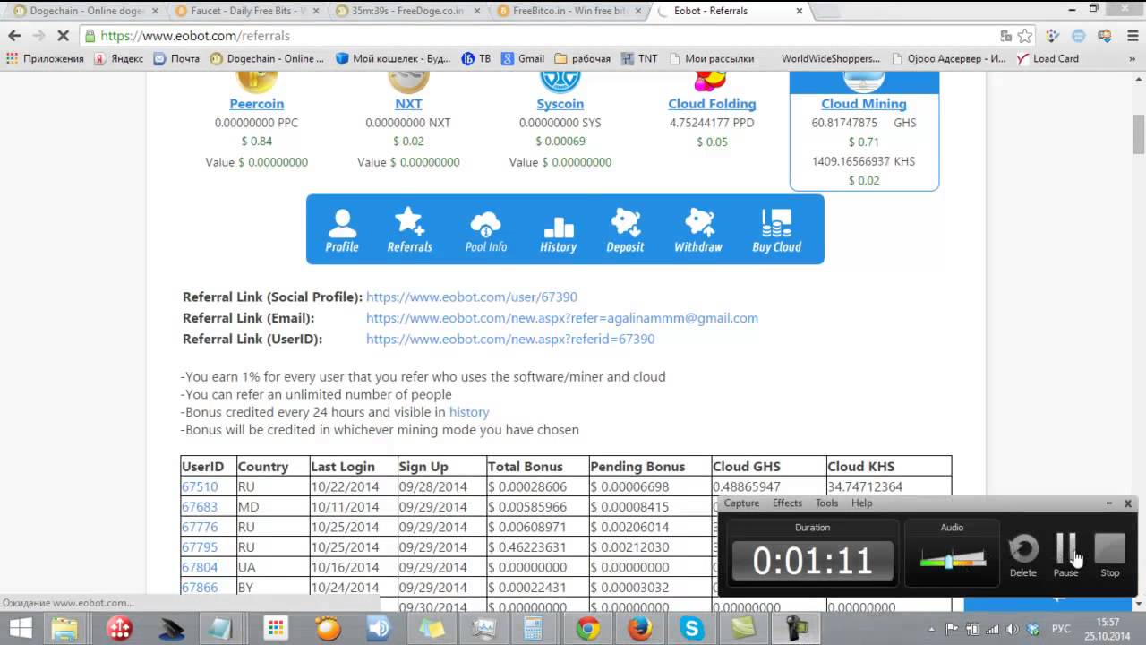Open the email referral link

[x=562, y=318]
